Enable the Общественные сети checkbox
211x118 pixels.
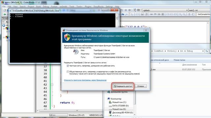tap(68, 71)
